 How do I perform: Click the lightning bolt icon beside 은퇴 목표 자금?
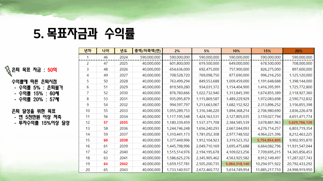(8, 71)
